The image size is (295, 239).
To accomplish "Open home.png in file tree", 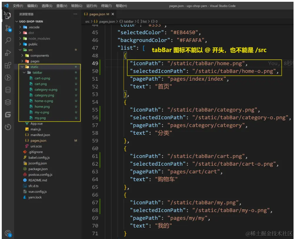I will pos(42,107).
